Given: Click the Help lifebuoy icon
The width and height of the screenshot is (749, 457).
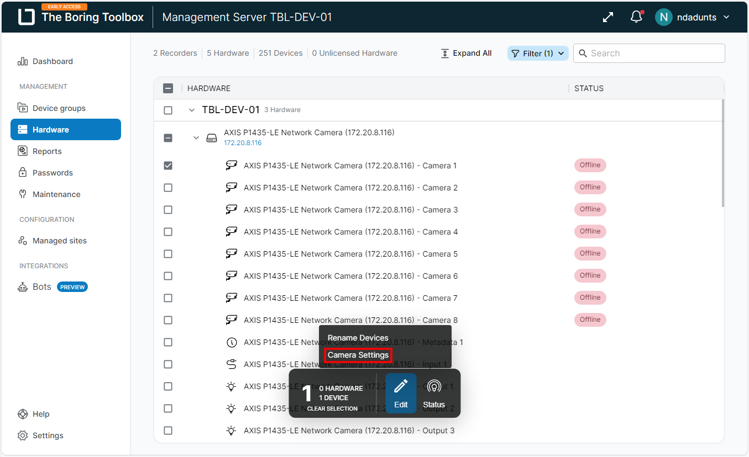Looking at the screenshot, I should (x=23, y=414).
